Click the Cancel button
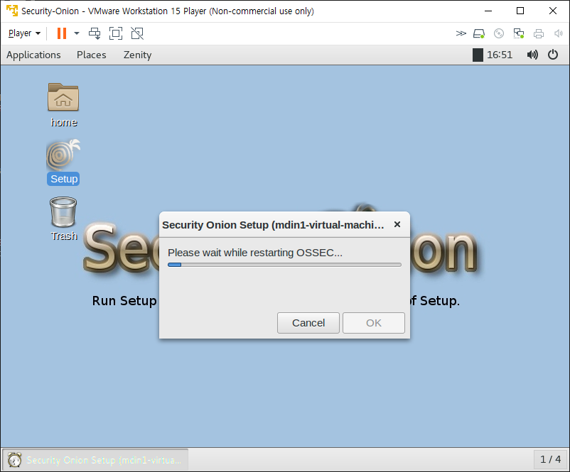The image size is (570, 472). pyautogui.click(x=308, y=323)
